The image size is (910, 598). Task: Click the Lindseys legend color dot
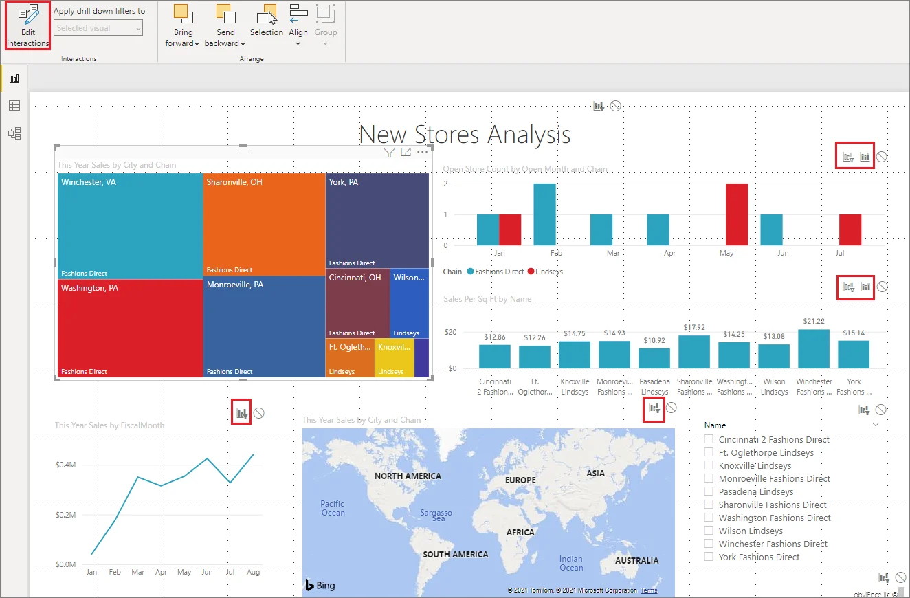(x=530, y=272)
